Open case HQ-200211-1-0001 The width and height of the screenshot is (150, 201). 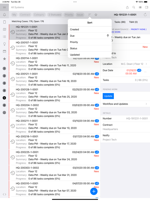(x=55, y=126)
